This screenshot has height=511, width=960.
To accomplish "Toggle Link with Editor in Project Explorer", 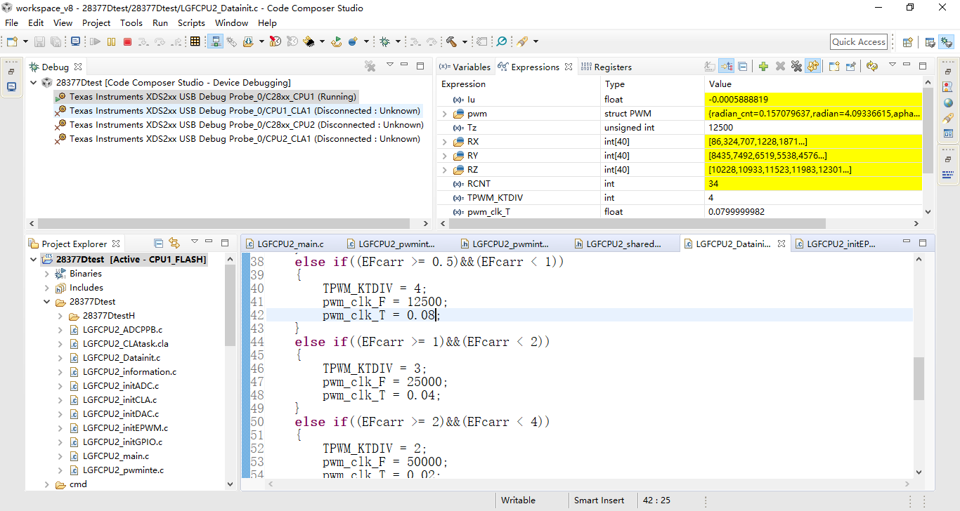I will click(x=174, y=244).
